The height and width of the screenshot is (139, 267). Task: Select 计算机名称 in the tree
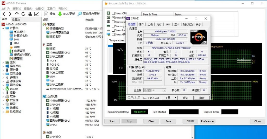[21, 36]
